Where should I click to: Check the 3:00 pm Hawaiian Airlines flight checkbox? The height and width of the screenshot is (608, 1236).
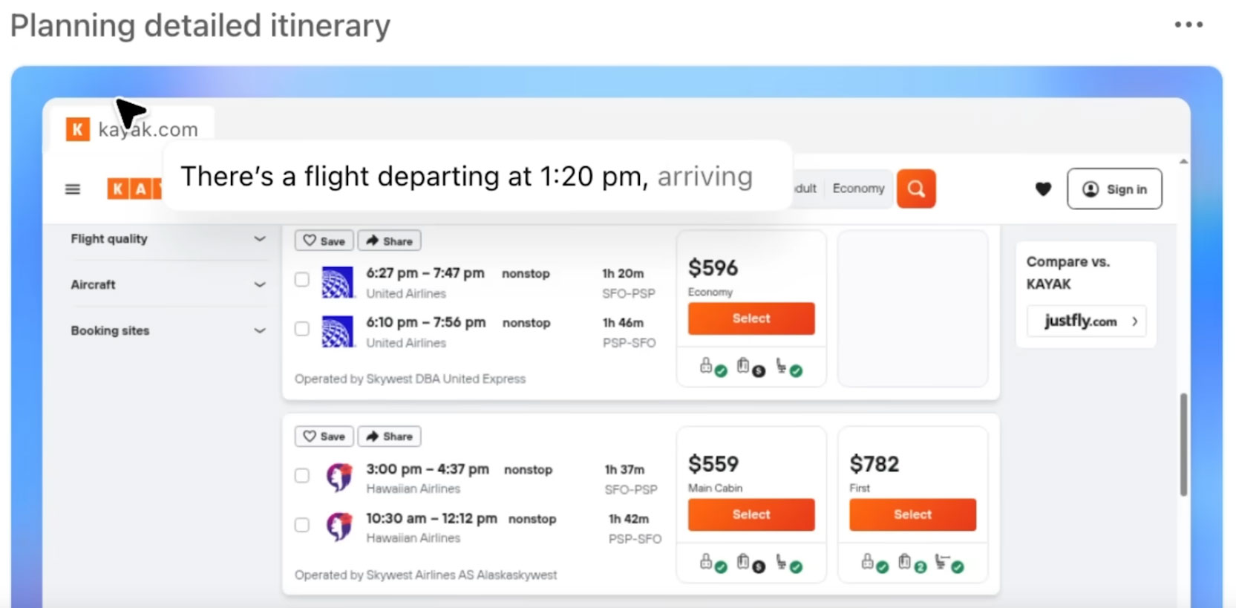301,476
